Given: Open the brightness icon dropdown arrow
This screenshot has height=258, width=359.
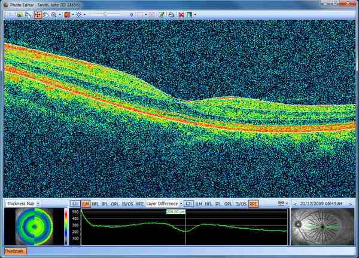Looking at the screenshot, I should 85,15.
